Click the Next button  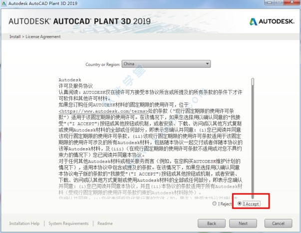[243, 224]
